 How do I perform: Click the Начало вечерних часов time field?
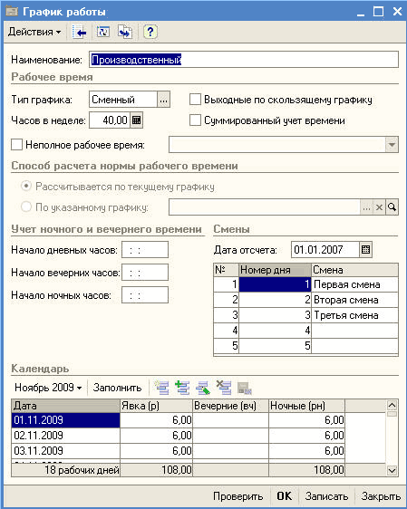click(x=145, y=273)
